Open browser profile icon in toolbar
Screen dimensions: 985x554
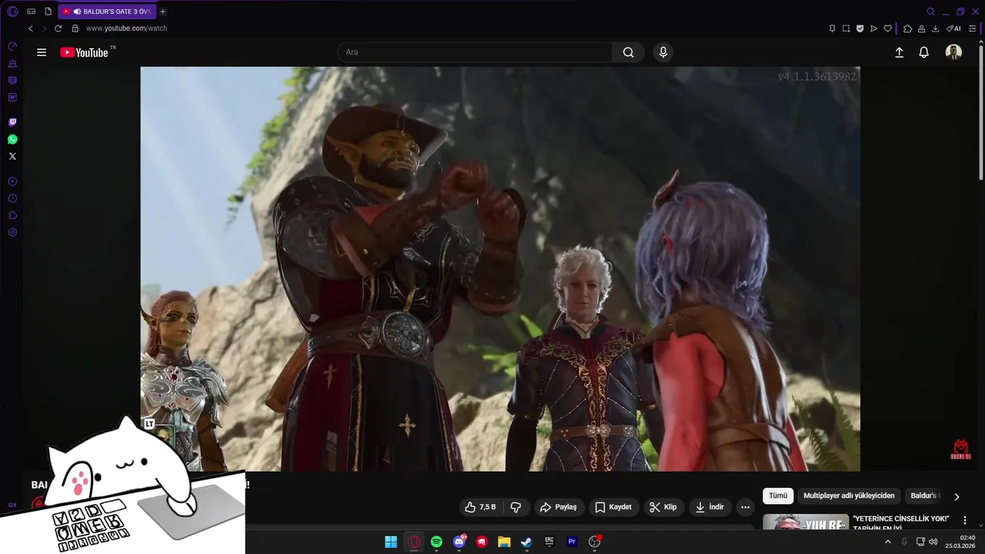click(x=921, y=28)
